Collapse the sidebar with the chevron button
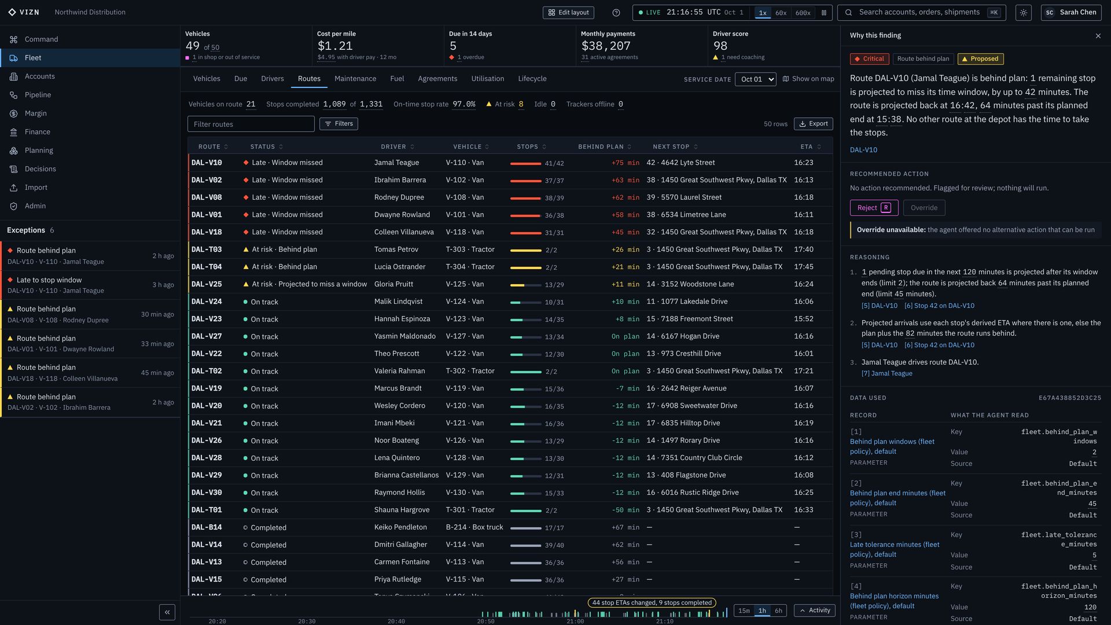The width and height of the screenshot is (1111, 625). (x=167, y=612)
